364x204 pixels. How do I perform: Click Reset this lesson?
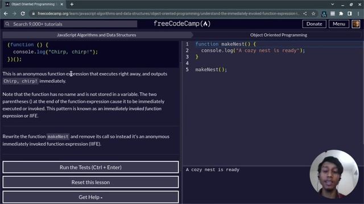(90, 182)
